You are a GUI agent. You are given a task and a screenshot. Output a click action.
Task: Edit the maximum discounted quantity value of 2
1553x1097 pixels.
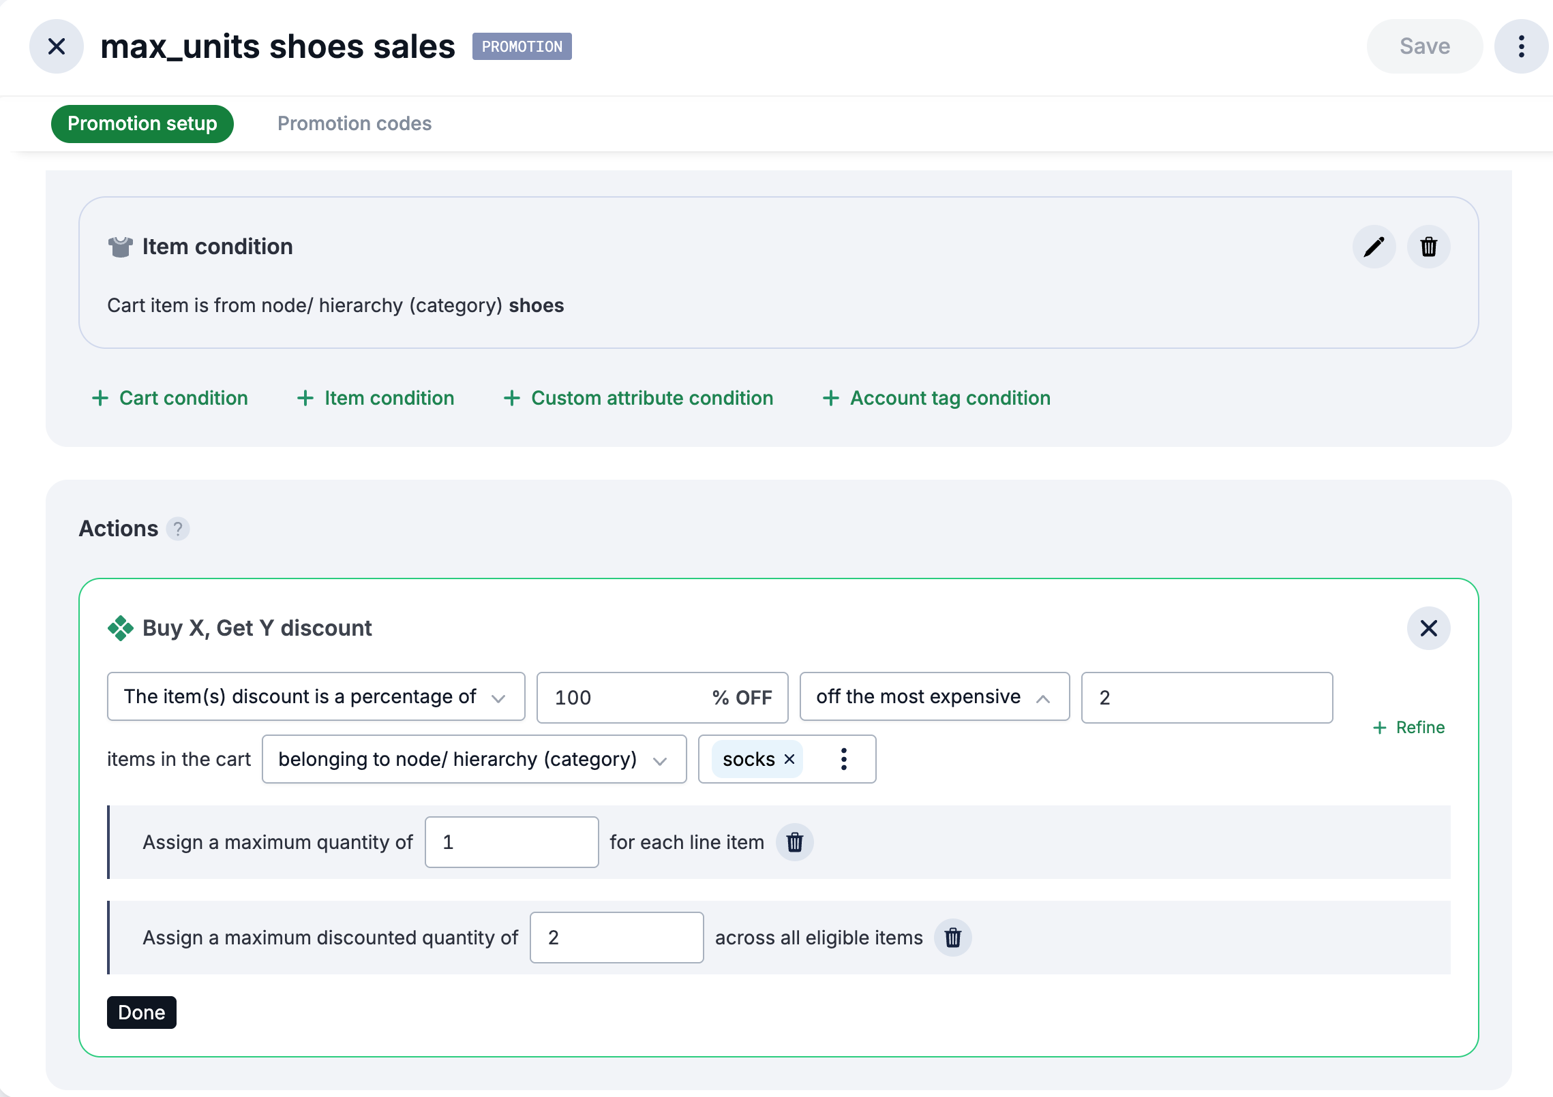click(616, 938)
